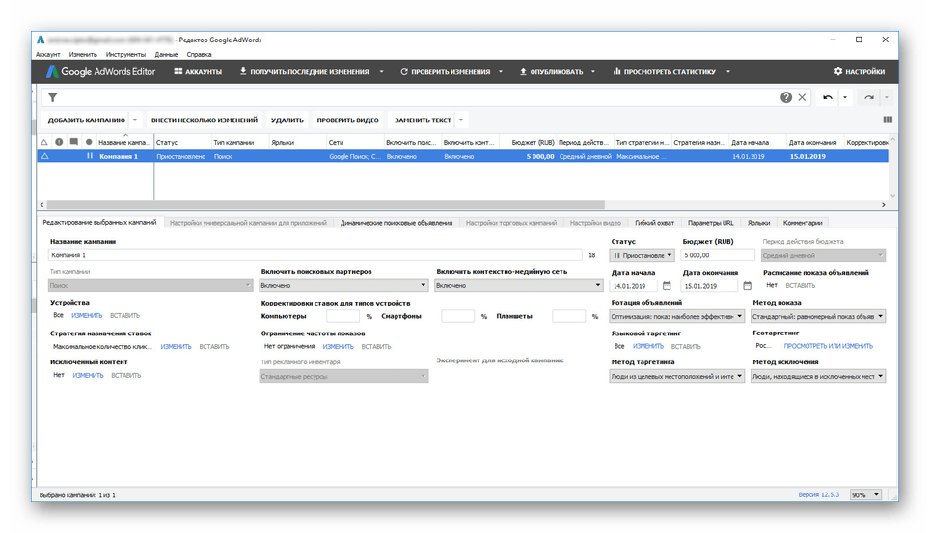Open Ротация объявлений dropdown
This screenshot has width=930, height=533.
[x=676, y=316]
